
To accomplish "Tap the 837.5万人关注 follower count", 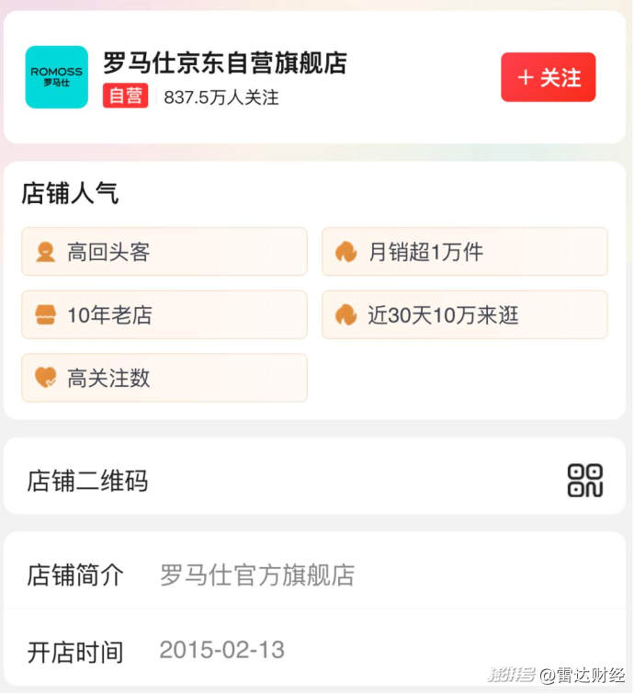I will tap(221, 97).
